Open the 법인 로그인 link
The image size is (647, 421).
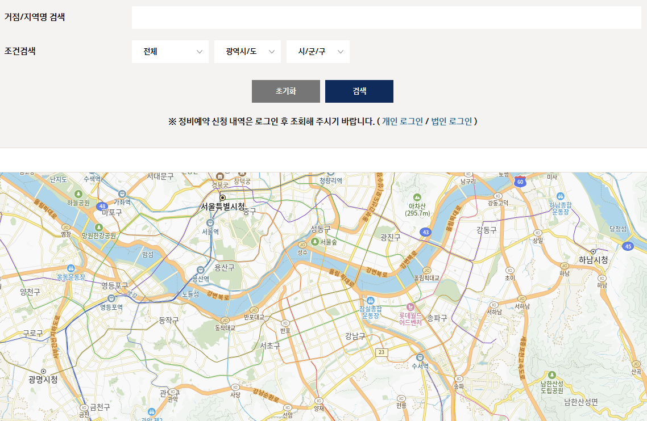pos(451,121)
